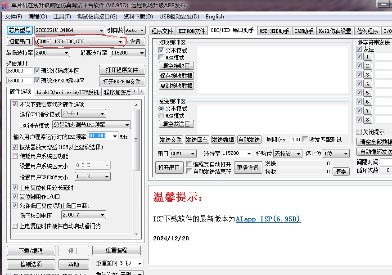Toggle 清除EEPROM缓冲区 checkbox
This screenshot has height=275, width=392.
click(x=37, y=81)
